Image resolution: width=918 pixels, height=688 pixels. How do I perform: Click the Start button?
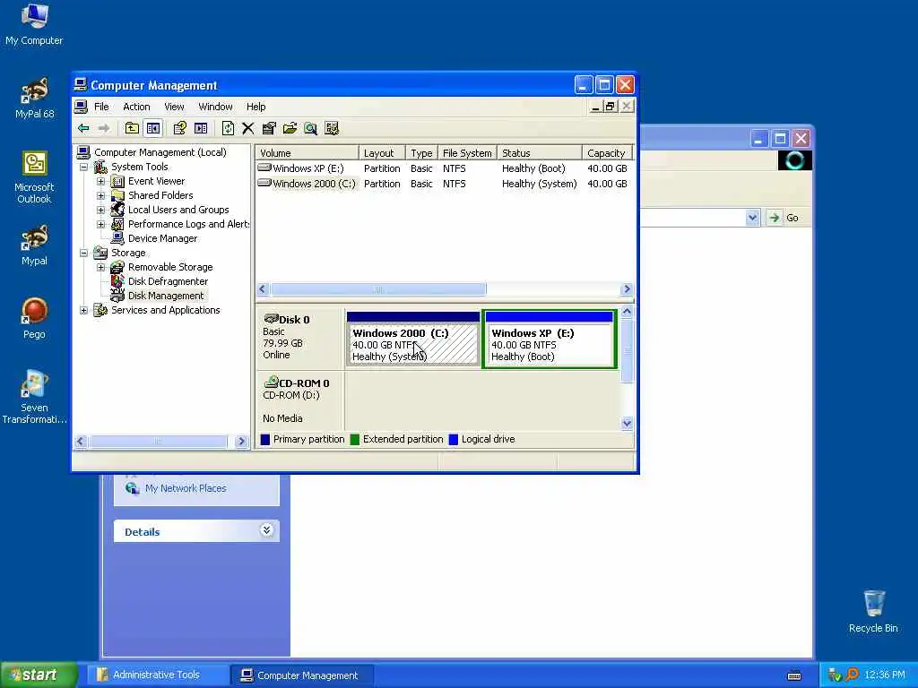pyautogui.click(x=39, y=675)
